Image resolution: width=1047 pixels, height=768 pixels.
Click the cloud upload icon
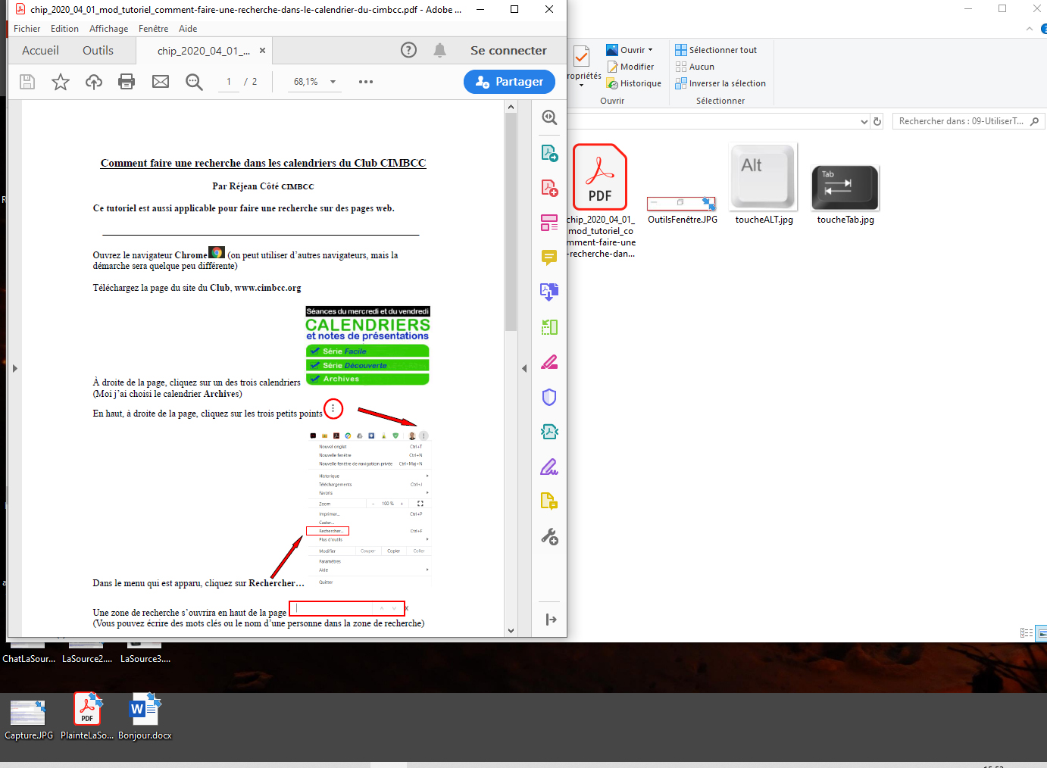[x=94, y=82]
